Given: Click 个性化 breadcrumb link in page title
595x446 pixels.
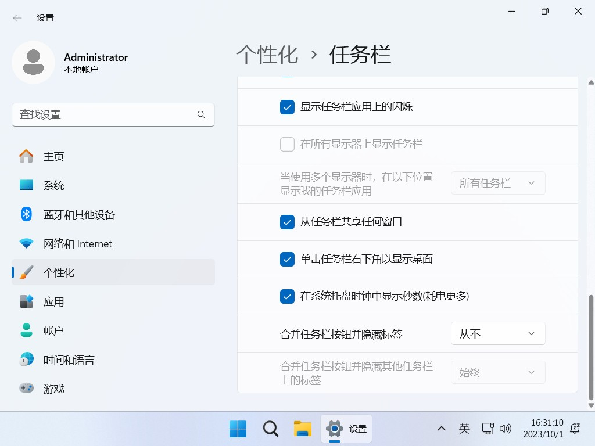Looking at the screenshot, I should (267, 55).
